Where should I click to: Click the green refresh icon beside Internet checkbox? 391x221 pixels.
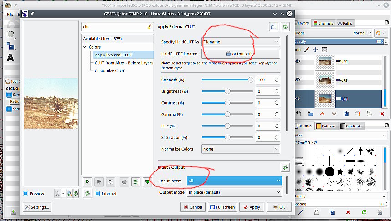[87, 193]
